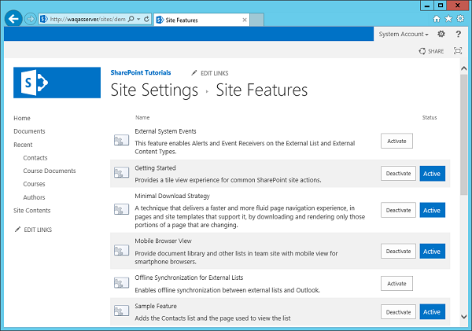Toggle the focus on content icon
This screenshot has height=331, width=472.
pos(458,51)
